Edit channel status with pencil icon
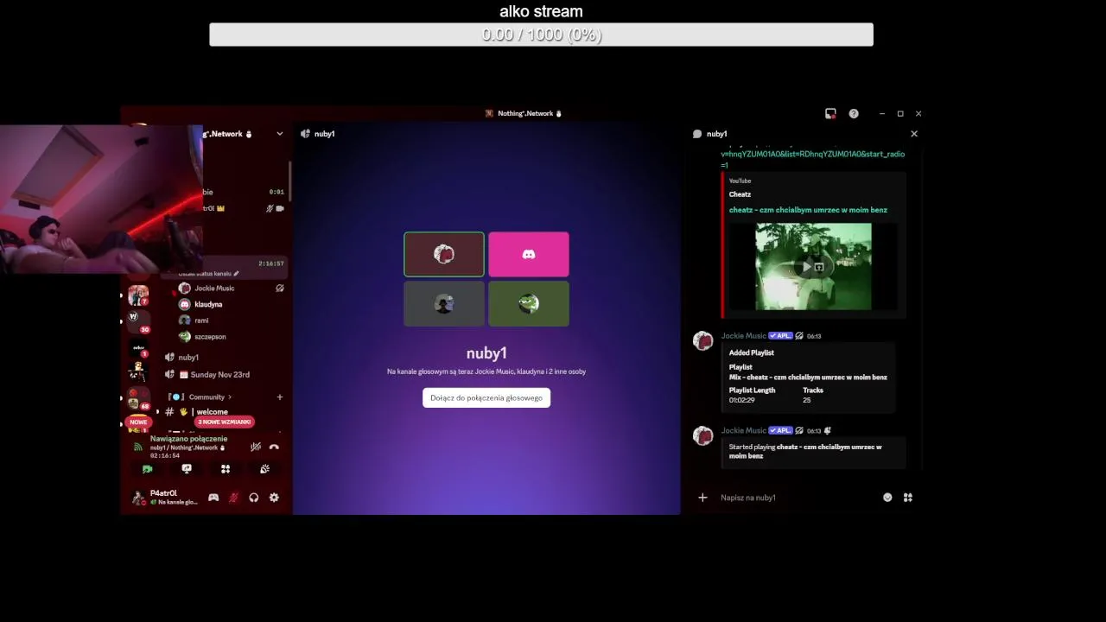 coord(237,274)
